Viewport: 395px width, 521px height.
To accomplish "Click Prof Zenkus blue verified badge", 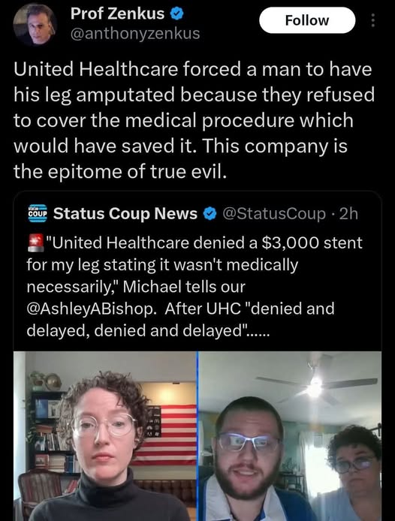I will [x=177, y=14].
